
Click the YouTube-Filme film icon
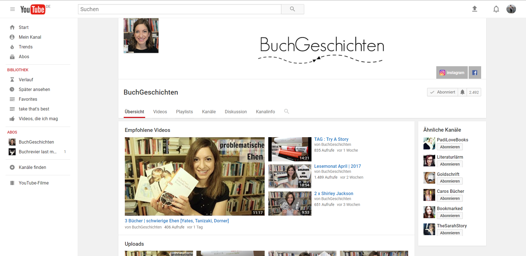(x=12, y=183)
